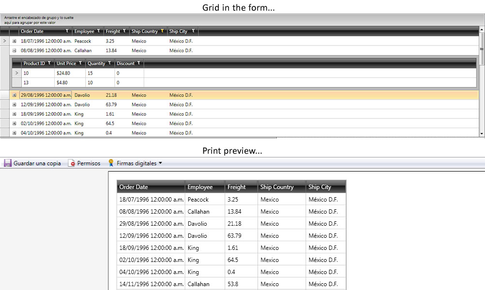Select the row indicator for the 18/07/1996 order
Screen dimensions: 485x290
tap(5, 41)
